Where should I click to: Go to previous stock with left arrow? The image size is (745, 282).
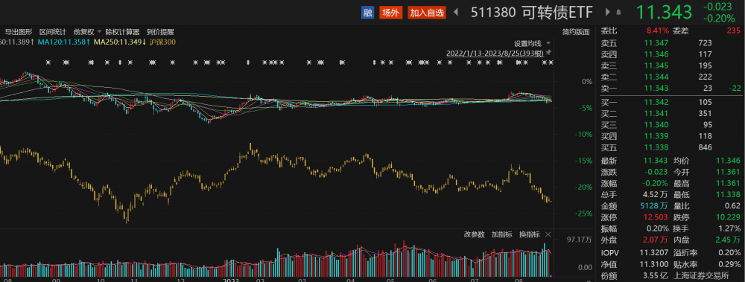(x=456, y=13)
